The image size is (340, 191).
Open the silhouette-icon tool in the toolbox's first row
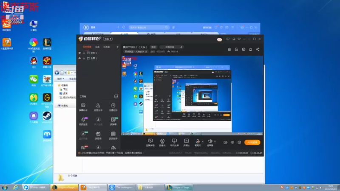[x=98, y=107]
